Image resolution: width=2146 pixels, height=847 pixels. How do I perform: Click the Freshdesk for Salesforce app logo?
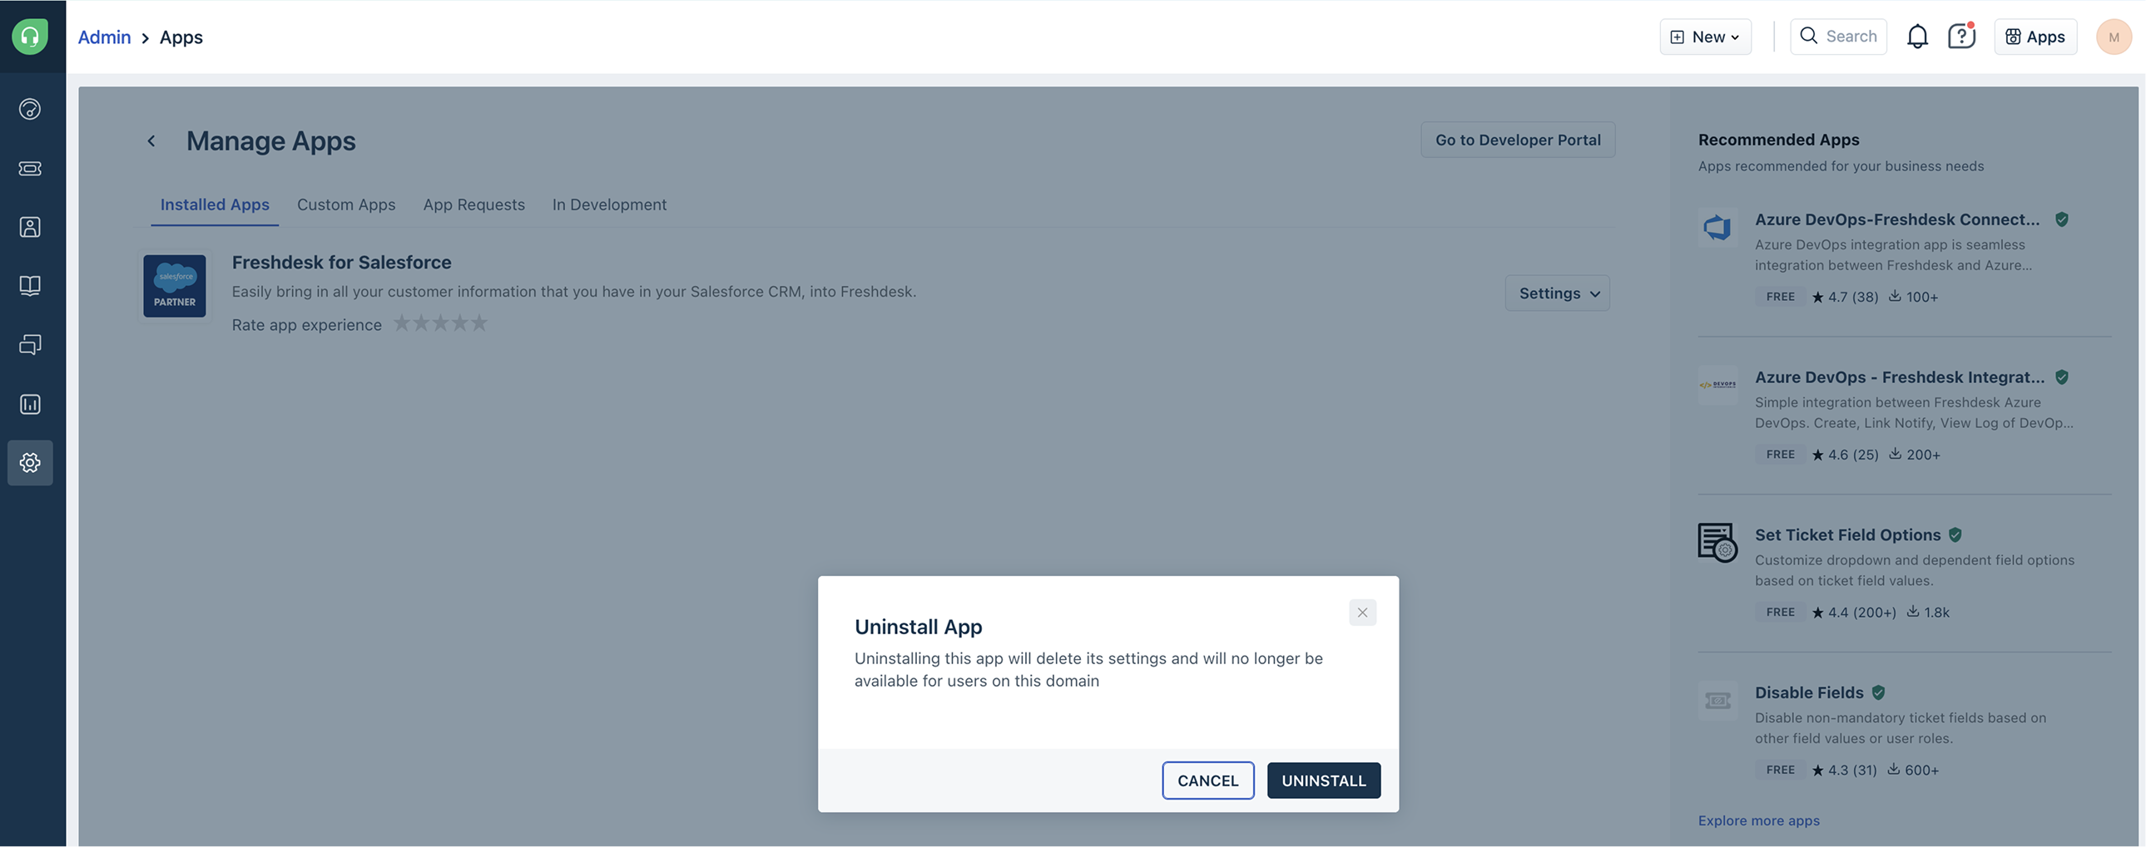click(174, 285)
